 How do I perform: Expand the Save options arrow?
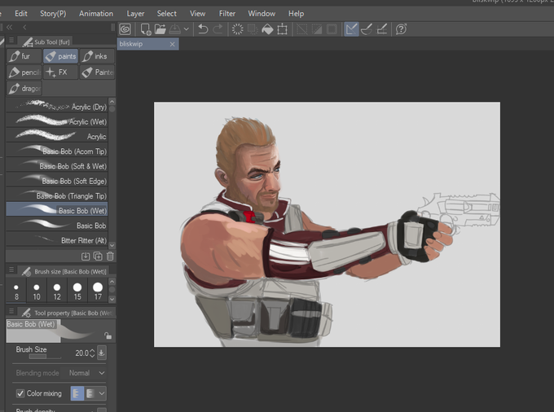pos(187,29)
